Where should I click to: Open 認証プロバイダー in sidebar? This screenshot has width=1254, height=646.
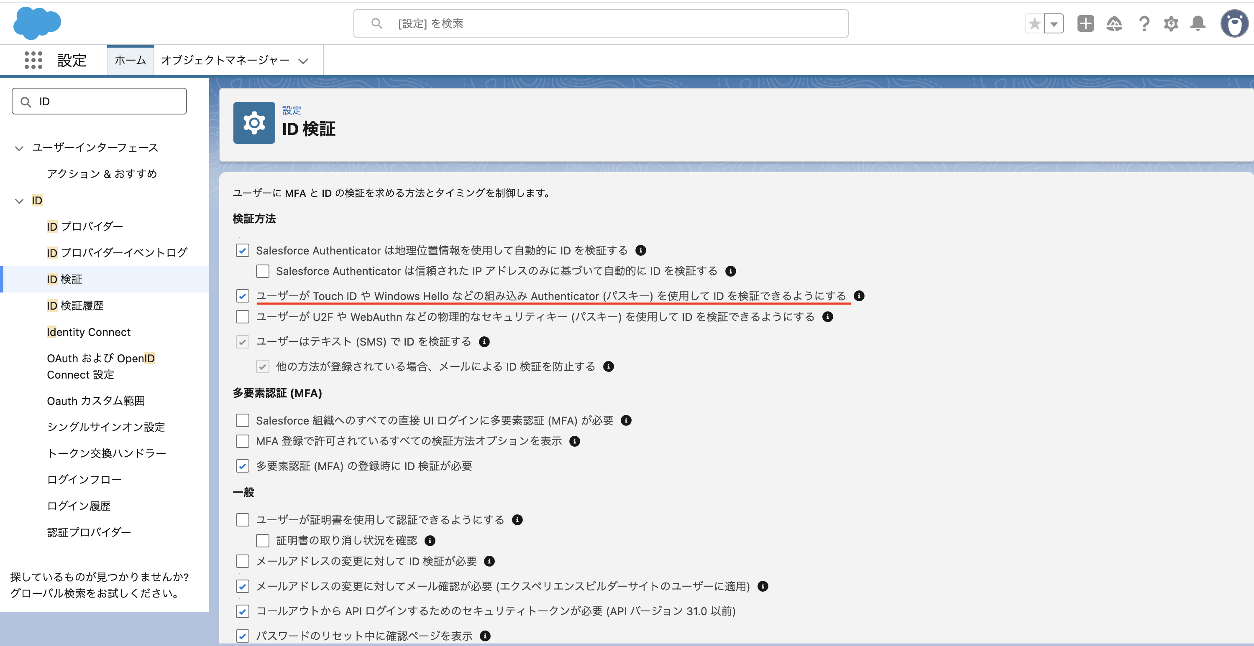pyautogui.click(x=89, y=532)
